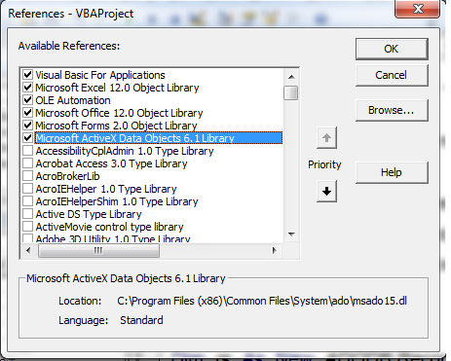Check AcroBrokerLib reference checkbox

(28, 176)
